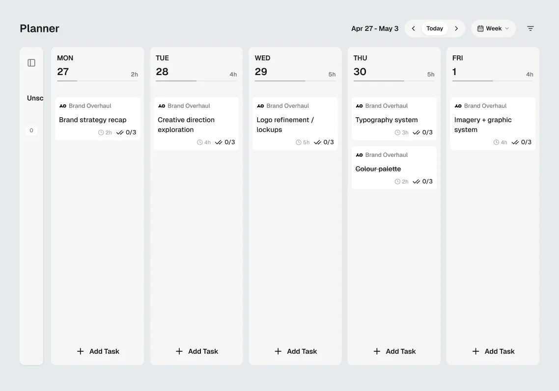Screen dimensions: 559x391
Task: Go to next week with the right arrow
Action: (455, 28)
